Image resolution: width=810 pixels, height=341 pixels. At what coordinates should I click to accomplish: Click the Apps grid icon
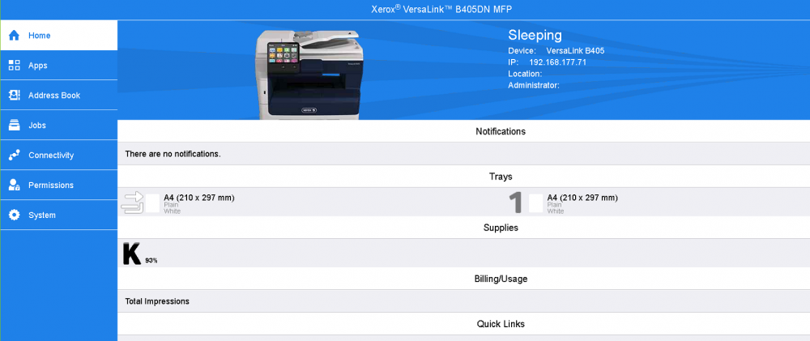[x=14, y=66]
